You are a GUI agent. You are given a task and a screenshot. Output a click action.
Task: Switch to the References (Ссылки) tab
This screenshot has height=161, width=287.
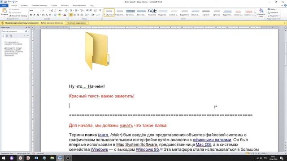pyautogui.click(x=54, y=5)
